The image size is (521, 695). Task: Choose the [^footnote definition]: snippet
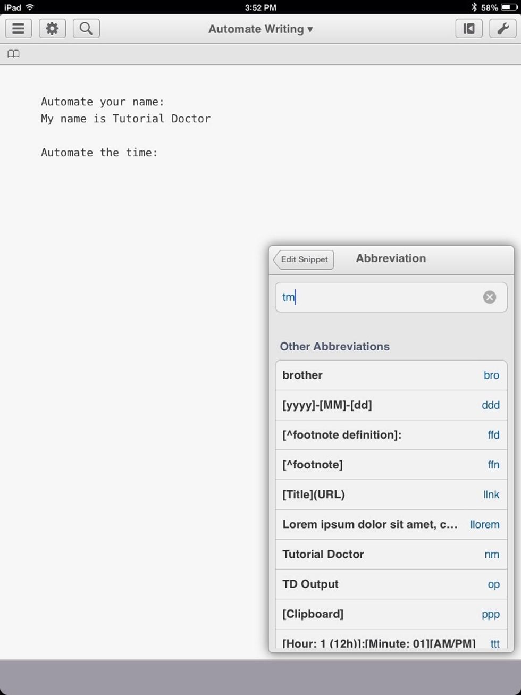(x=391, y=435)
